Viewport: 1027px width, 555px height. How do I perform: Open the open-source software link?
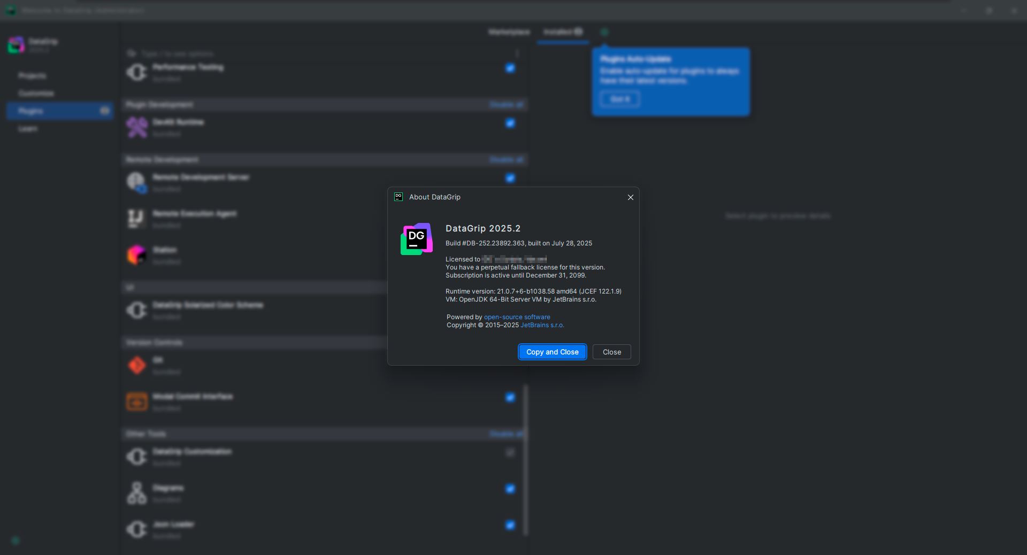pos(517,317)
